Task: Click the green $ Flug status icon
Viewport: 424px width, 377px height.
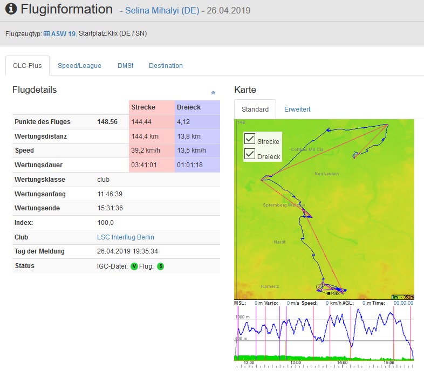Action: point(160,266)
